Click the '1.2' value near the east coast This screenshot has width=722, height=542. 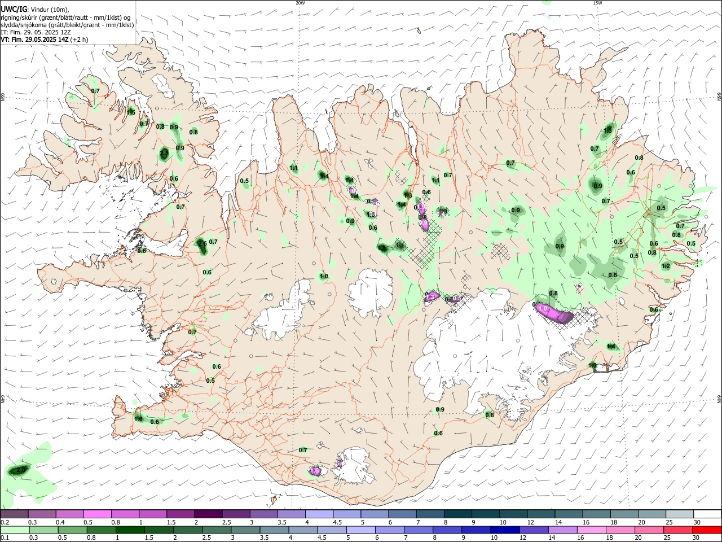[x=666, y=266]
